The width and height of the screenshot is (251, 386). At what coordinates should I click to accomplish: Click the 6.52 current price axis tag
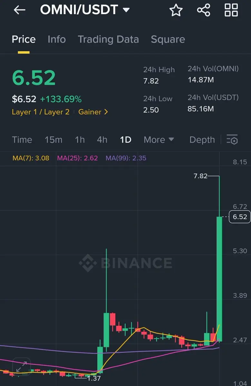point(240,217)
